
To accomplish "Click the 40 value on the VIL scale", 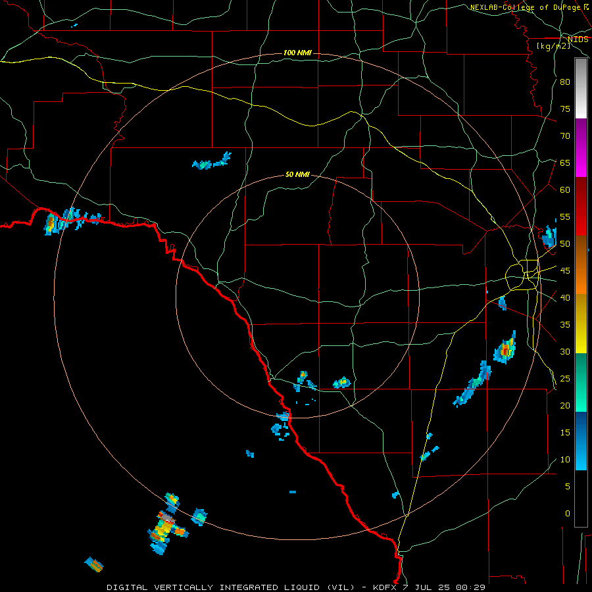I will coord(565,298).
